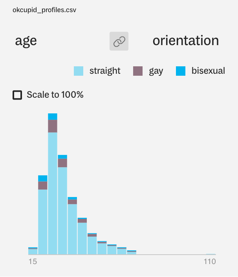This screenshot has height=277, width=238.
Task: Click the gay legend color swatch
Action: (x=138, y=71)
